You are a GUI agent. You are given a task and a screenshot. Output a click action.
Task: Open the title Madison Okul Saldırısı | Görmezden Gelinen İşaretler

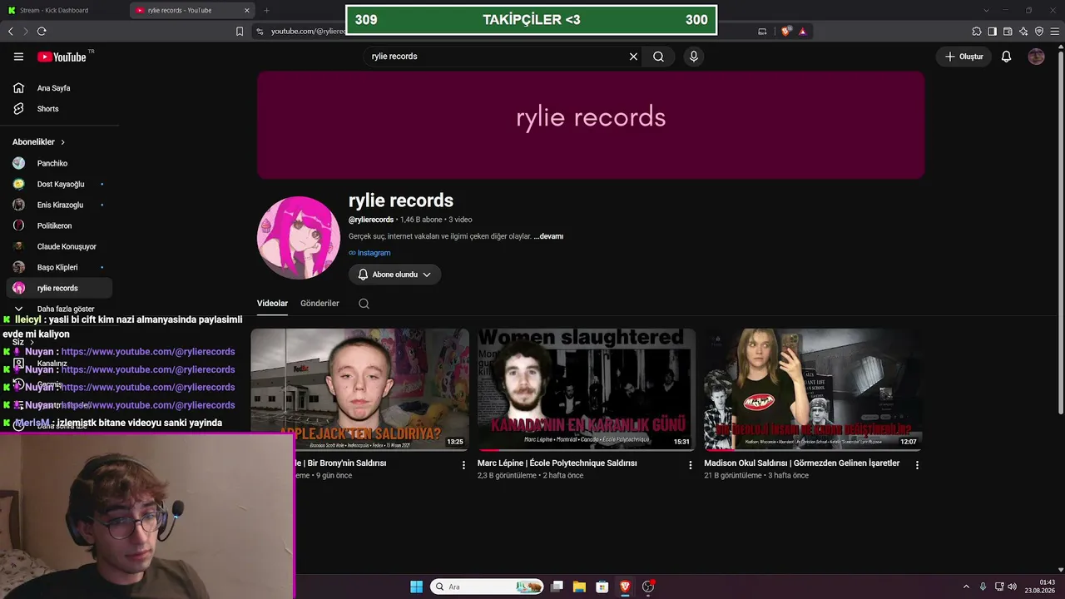pos(802,463)
